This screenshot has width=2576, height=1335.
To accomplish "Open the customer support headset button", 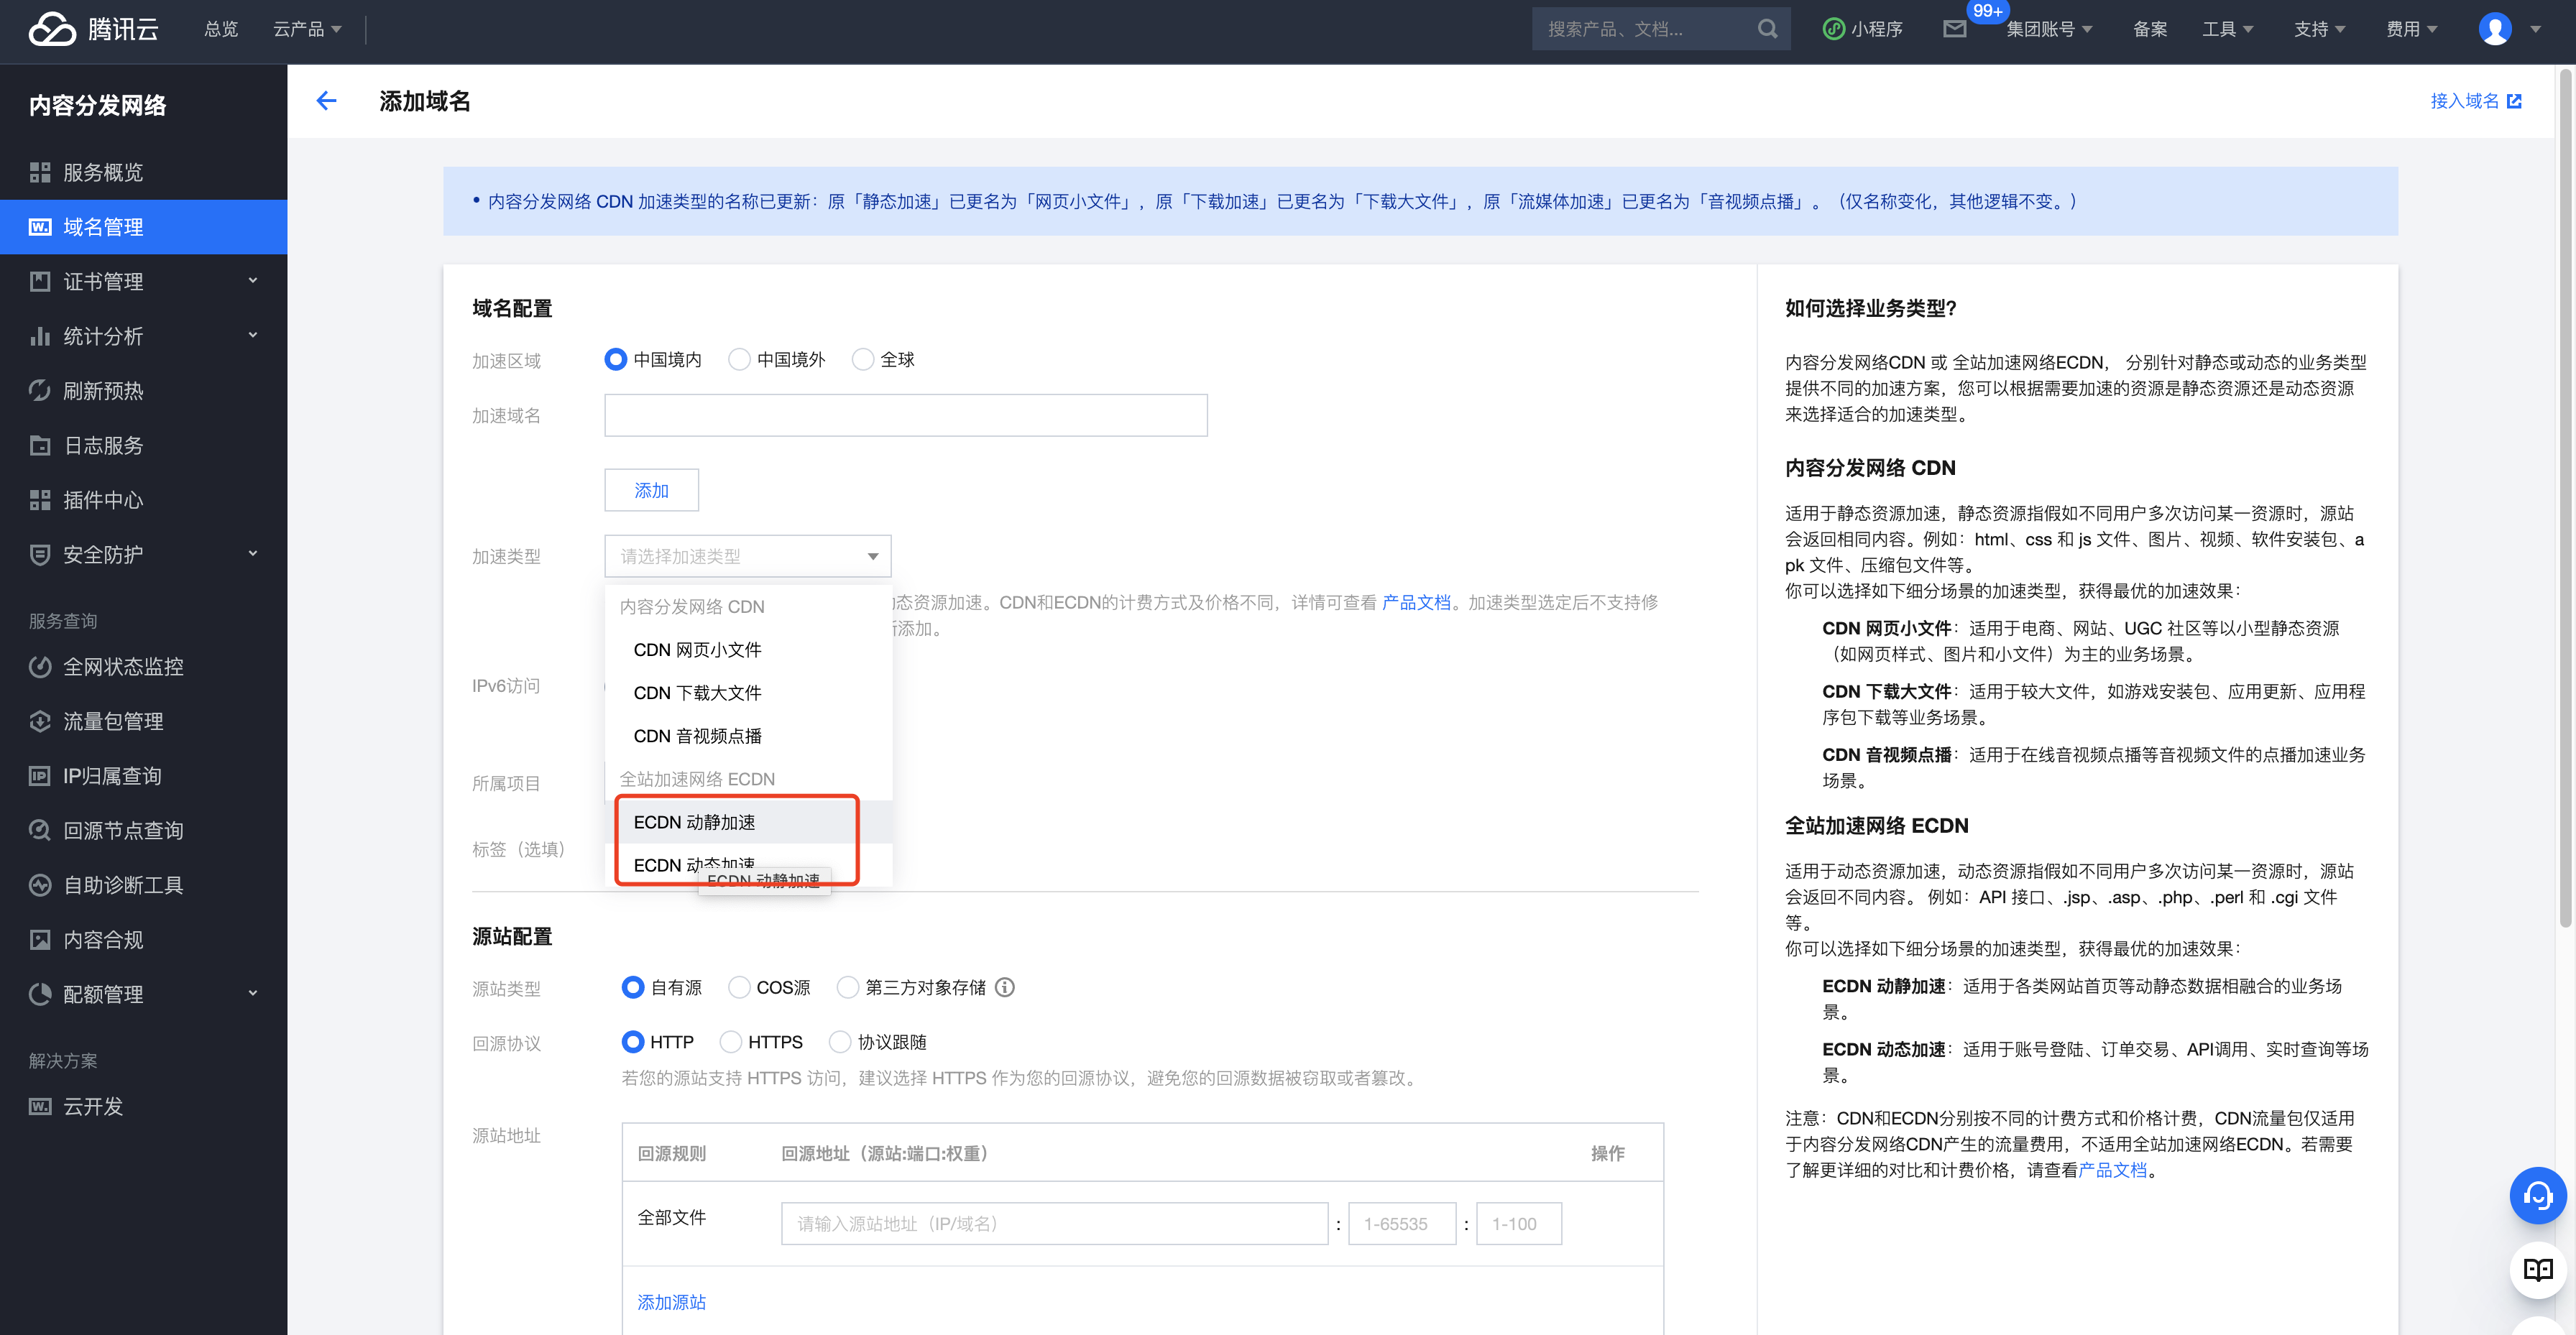I will [2537, 1195].
